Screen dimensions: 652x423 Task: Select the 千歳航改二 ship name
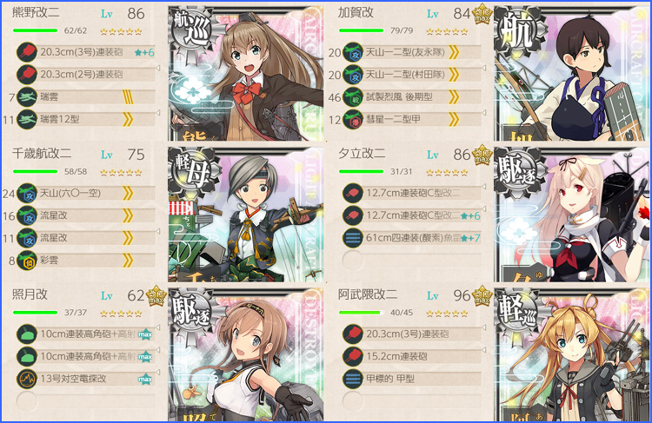(42, 154)
